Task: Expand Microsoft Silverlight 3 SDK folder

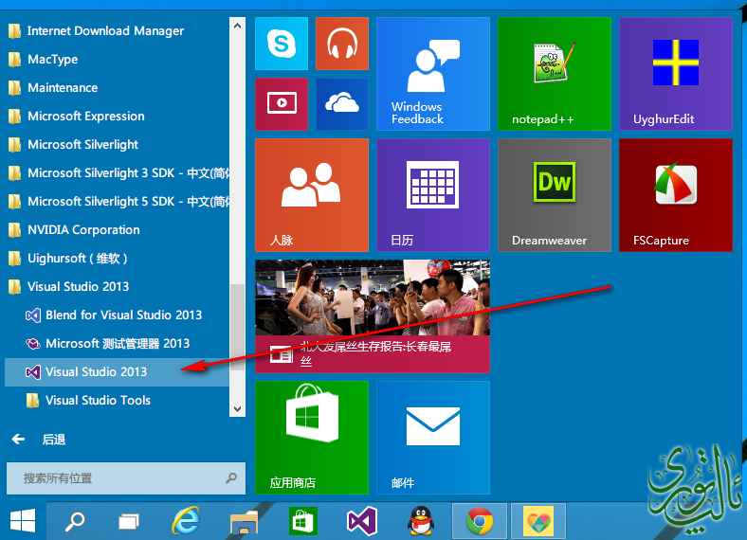Action: coord(117,172)
